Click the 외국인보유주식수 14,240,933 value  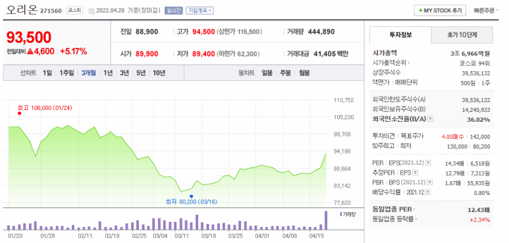click(x=476, y=110)
